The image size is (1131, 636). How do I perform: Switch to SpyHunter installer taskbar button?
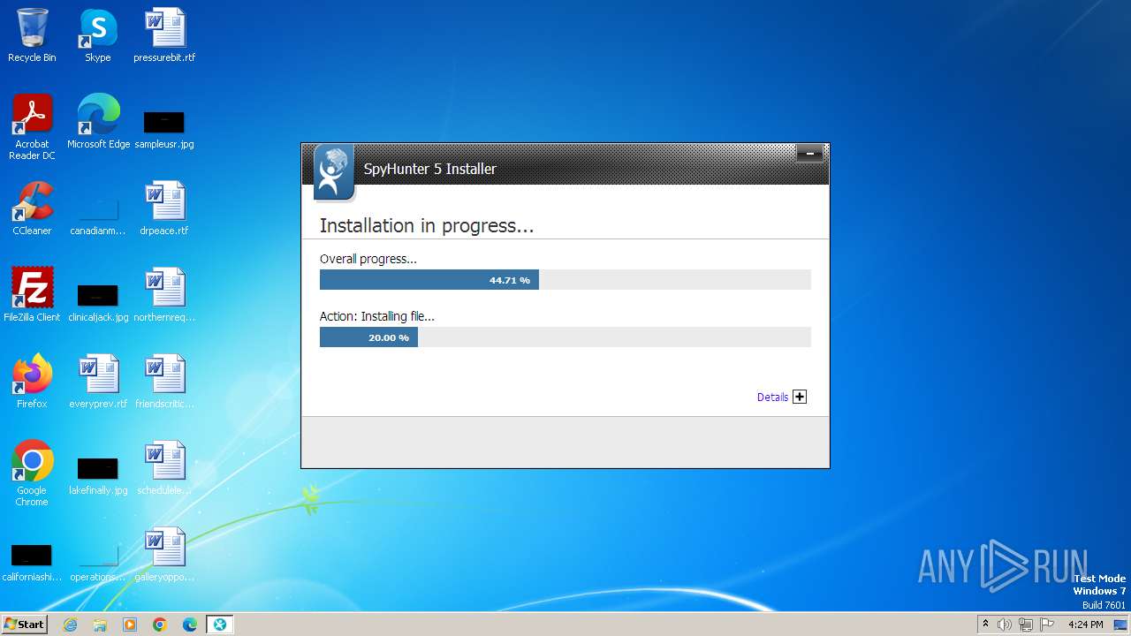pyautogui.click(x=220, y=625)
